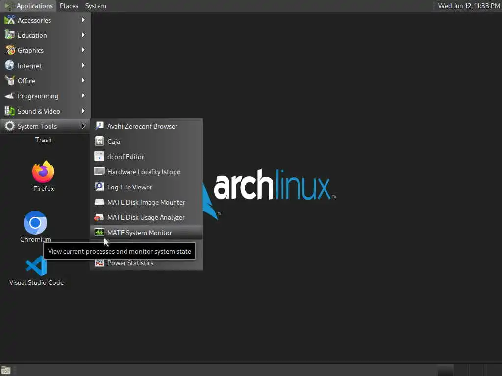Image resolution: width=502 pixels, height=376 pixels.
Task: Click the Hardware Locality lstopo icon
Action: [99, 172]
